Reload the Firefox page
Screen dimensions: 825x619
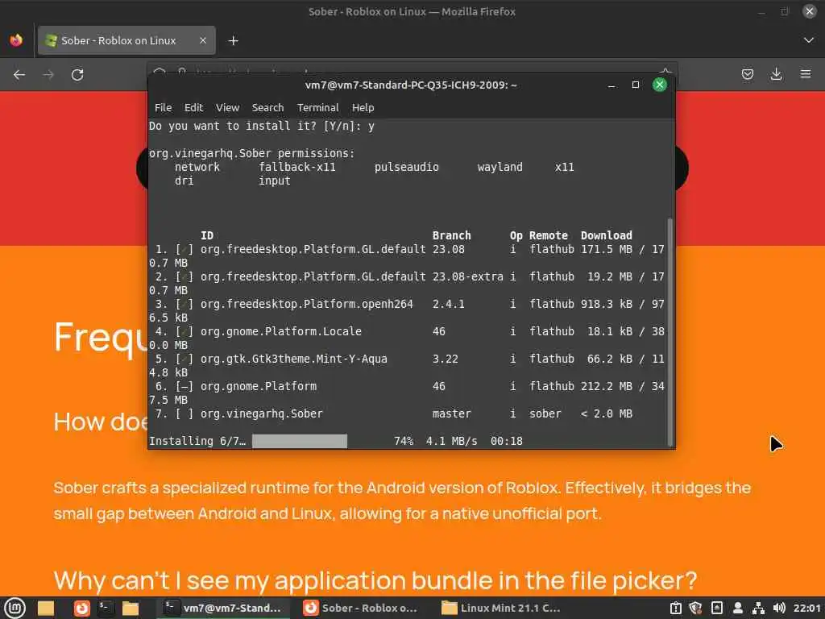(77, 75)
